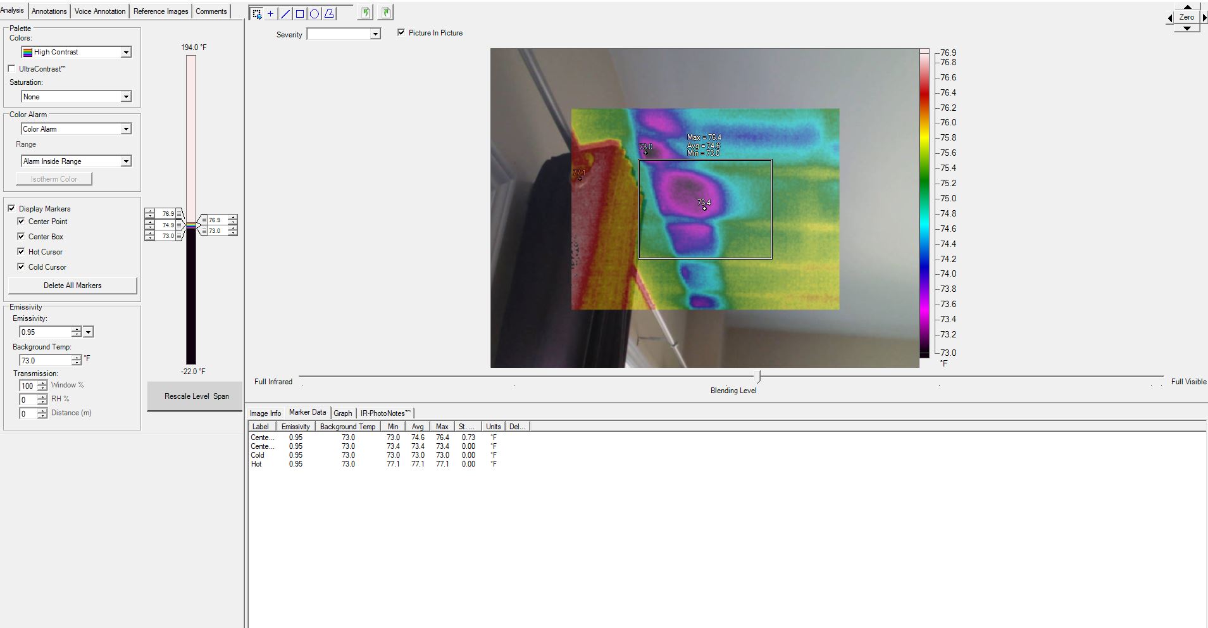
Task: Open the Emissivity presets dropdown arrow
Action: 89,332
